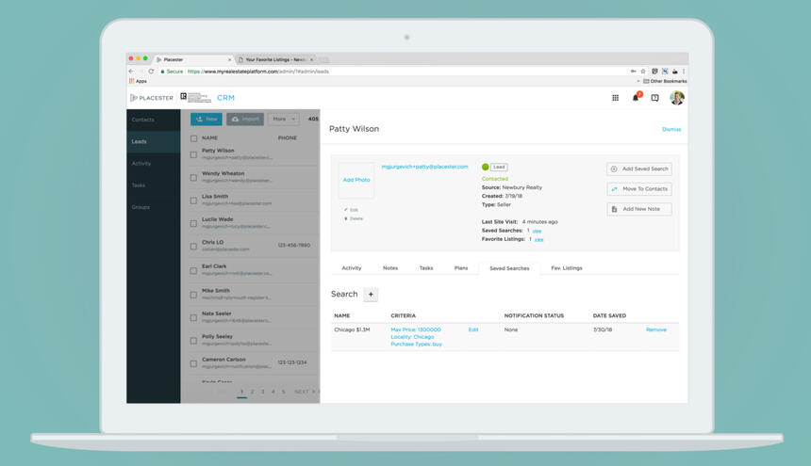Click Add Saved Search button
Image resolution: width=811 pixels, height=466 pixels.
pyautogui.click(x=639, y=169)
